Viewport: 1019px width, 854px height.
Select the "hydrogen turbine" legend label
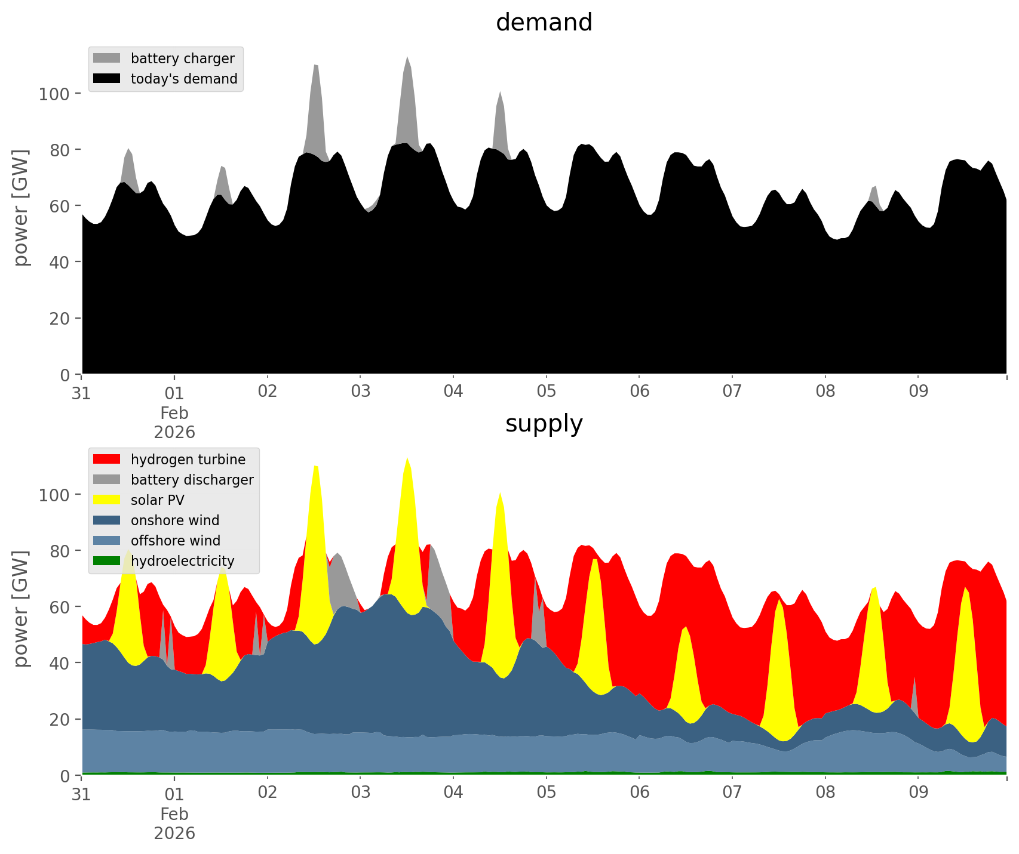point(188,460)
